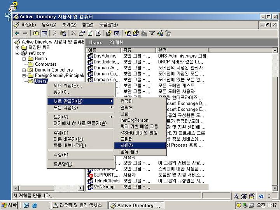Image resolution: width=280 pixels, height=210 pixels.
Task: Select 프린터 in new-object submenu
Action: pyautogui.click(x=140, y=139)
